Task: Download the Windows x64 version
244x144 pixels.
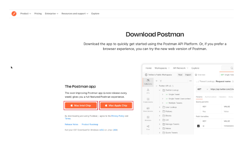Action: pos(101,130)
